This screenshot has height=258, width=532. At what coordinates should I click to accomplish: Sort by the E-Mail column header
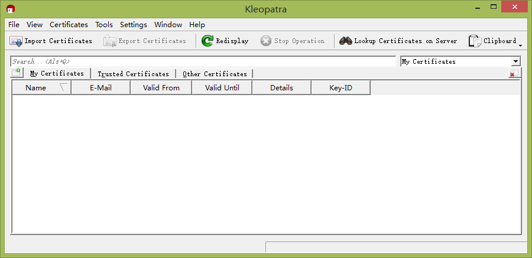click(x=100, y=88)
